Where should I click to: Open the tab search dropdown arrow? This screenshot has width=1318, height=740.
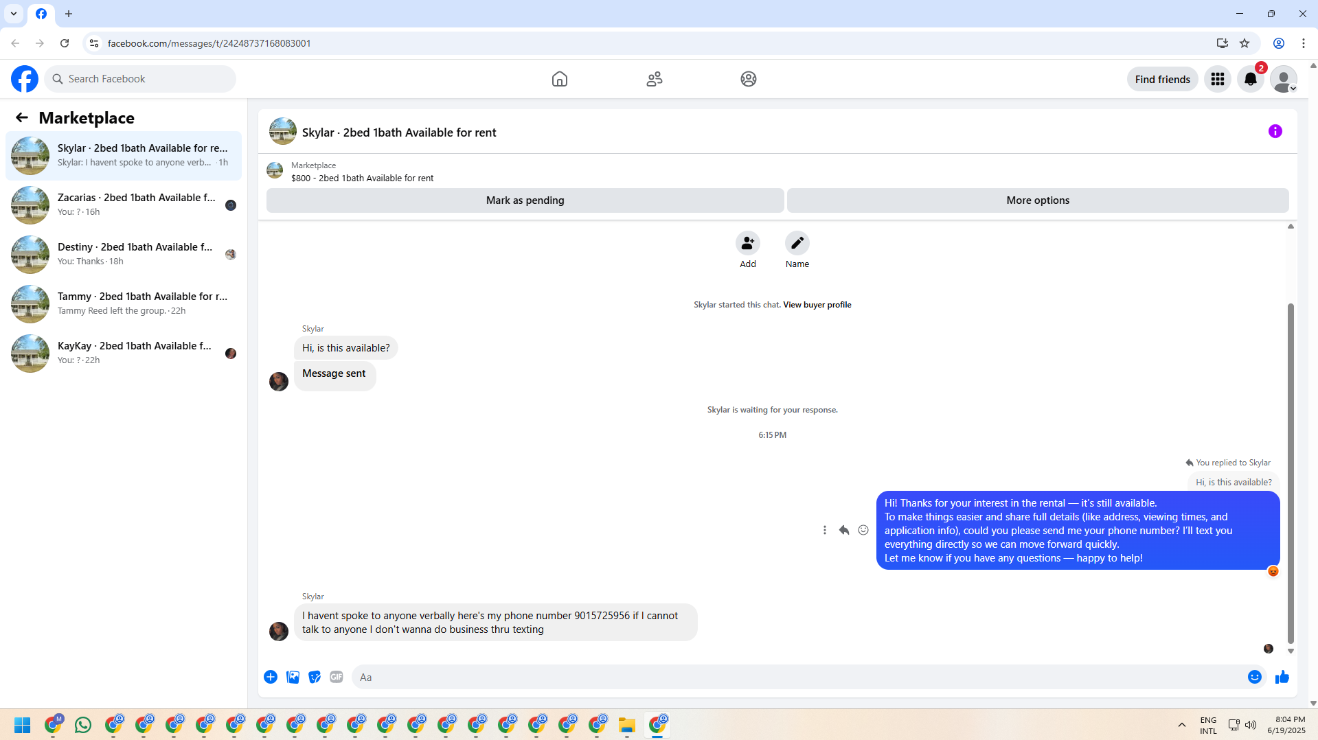pyautogui.click(x=14, y=14)
